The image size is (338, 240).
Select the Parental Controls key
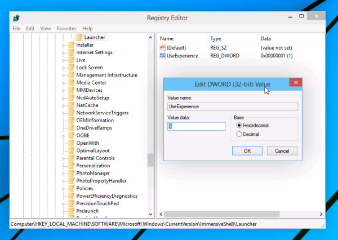[x=95, y=158]
